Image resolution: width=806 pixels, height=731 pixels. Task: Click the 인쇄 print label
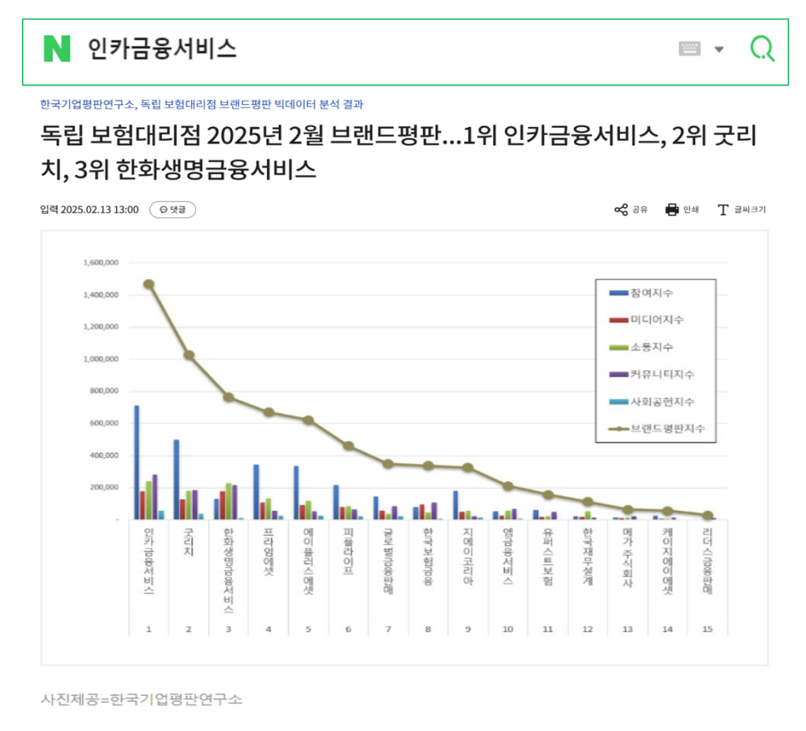(691, 209)
